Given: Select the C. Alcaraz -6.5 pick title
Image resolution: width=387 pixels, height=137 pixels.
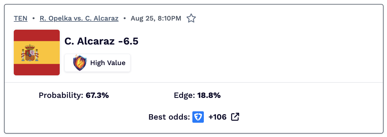Looking at the screenshot, I should pos(101,41).
